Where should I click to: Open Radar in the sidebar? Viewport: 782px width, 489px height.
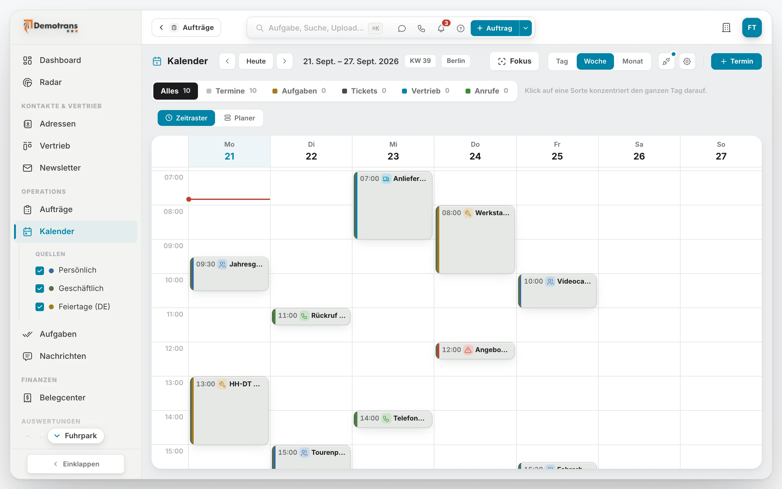(76, 82)
